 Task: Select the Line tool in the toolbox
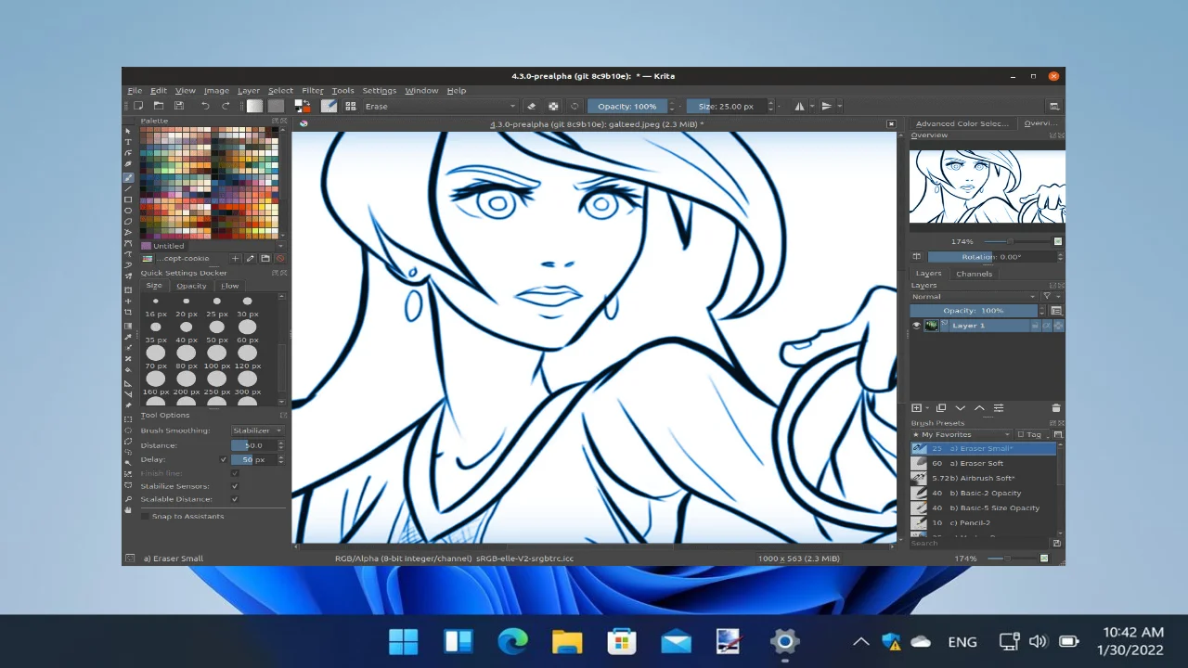pos(128,188)
